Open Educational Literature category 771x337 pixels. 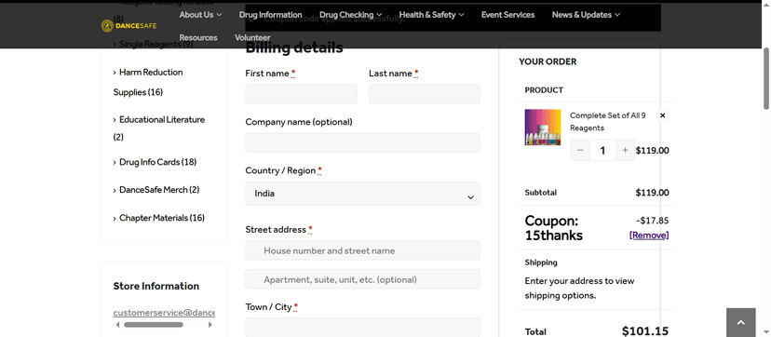click(159, 128)
